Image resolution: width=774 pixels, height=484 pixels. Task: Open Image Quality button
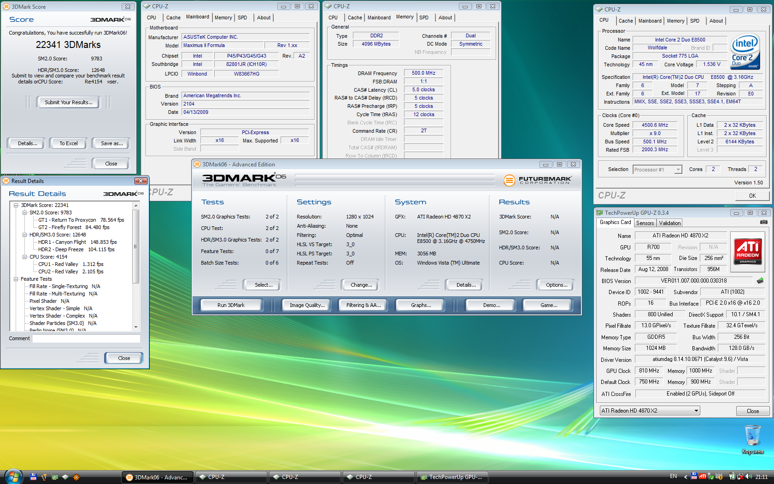click(307, 305)
